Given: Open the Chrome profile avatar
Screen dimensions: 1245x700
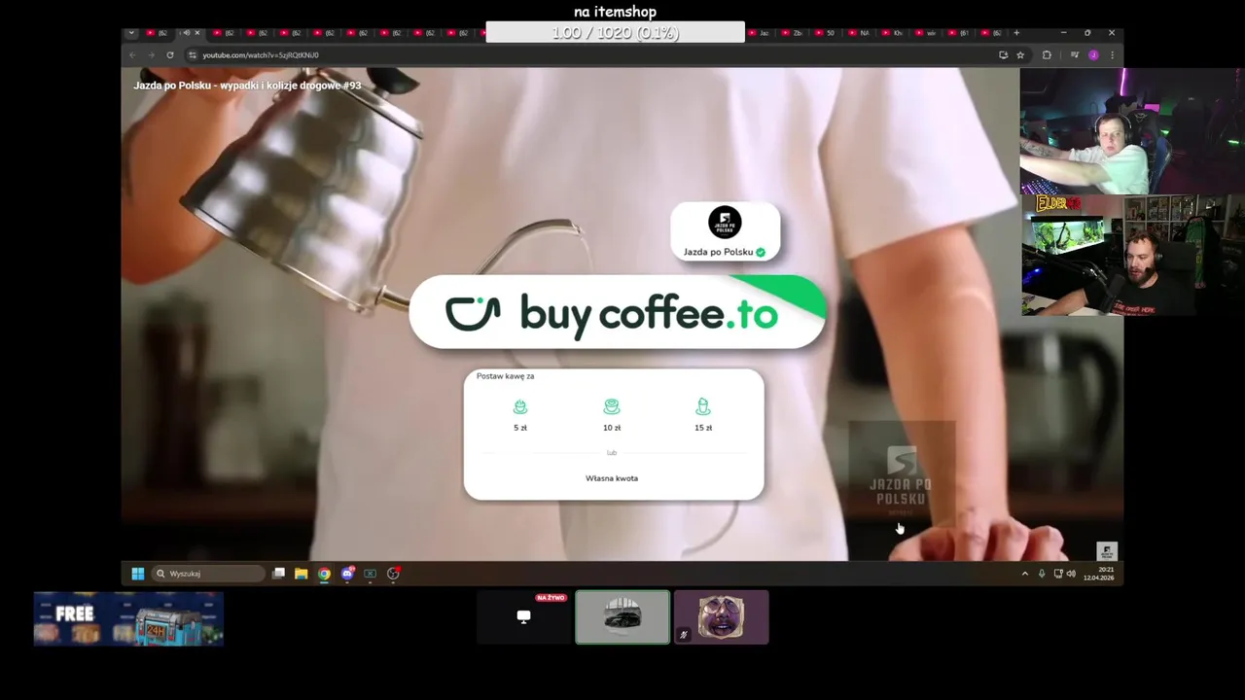Looking at the screenshot, I should tap(1093, 55).
